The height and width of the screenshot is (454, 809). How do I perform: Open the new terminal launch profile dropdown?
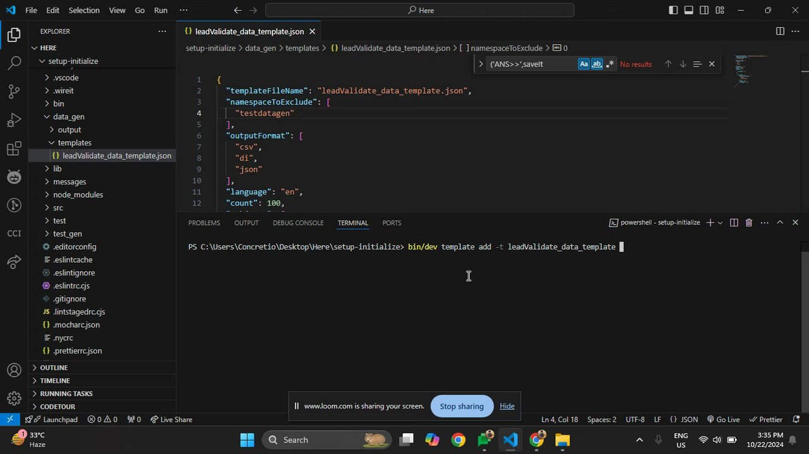tap(720, 223)
